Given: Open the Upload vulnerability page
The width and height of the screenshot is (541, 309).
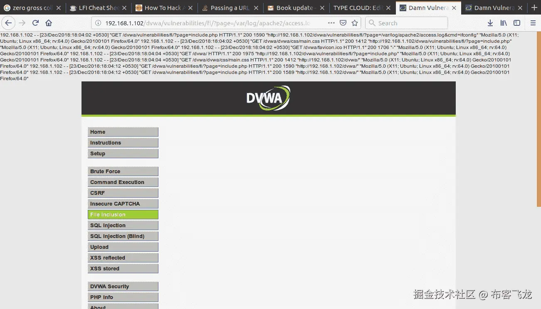Looking at the screenshot, I should [123, 247].
